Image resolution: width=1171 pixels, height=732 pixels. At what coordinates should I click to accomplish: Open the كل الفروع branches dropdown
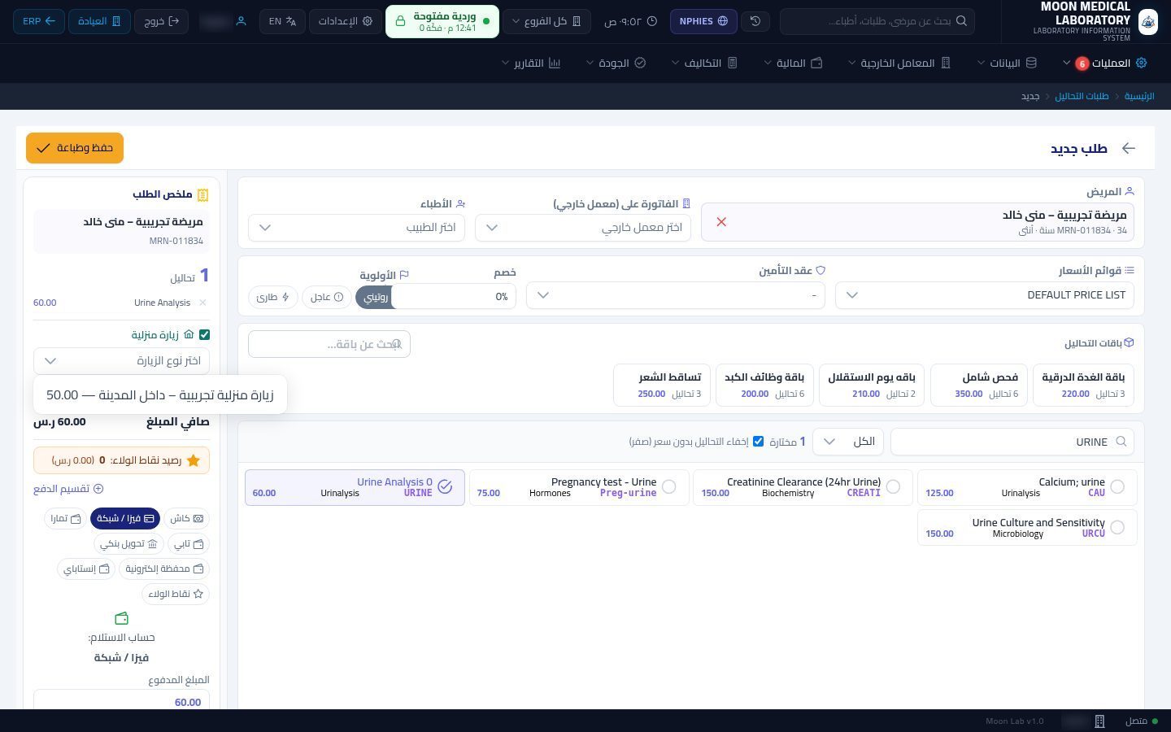click(x=546, y=21)
